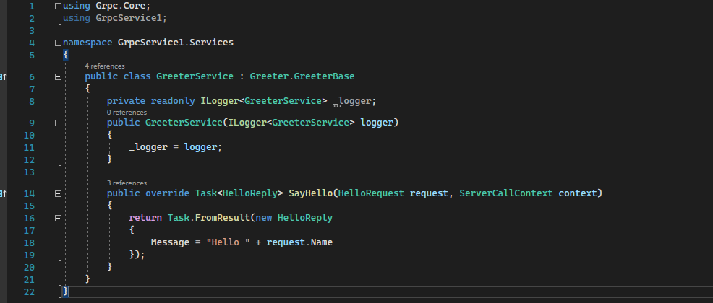This screenshot has width=713, height=303.
Task: Click line number 13 in the gutter
Action: tap(29, 172)
